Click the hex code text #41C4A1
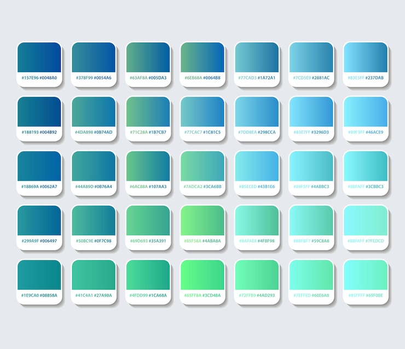This screenshot has height=349, width=405. click(x=84, y=295)
